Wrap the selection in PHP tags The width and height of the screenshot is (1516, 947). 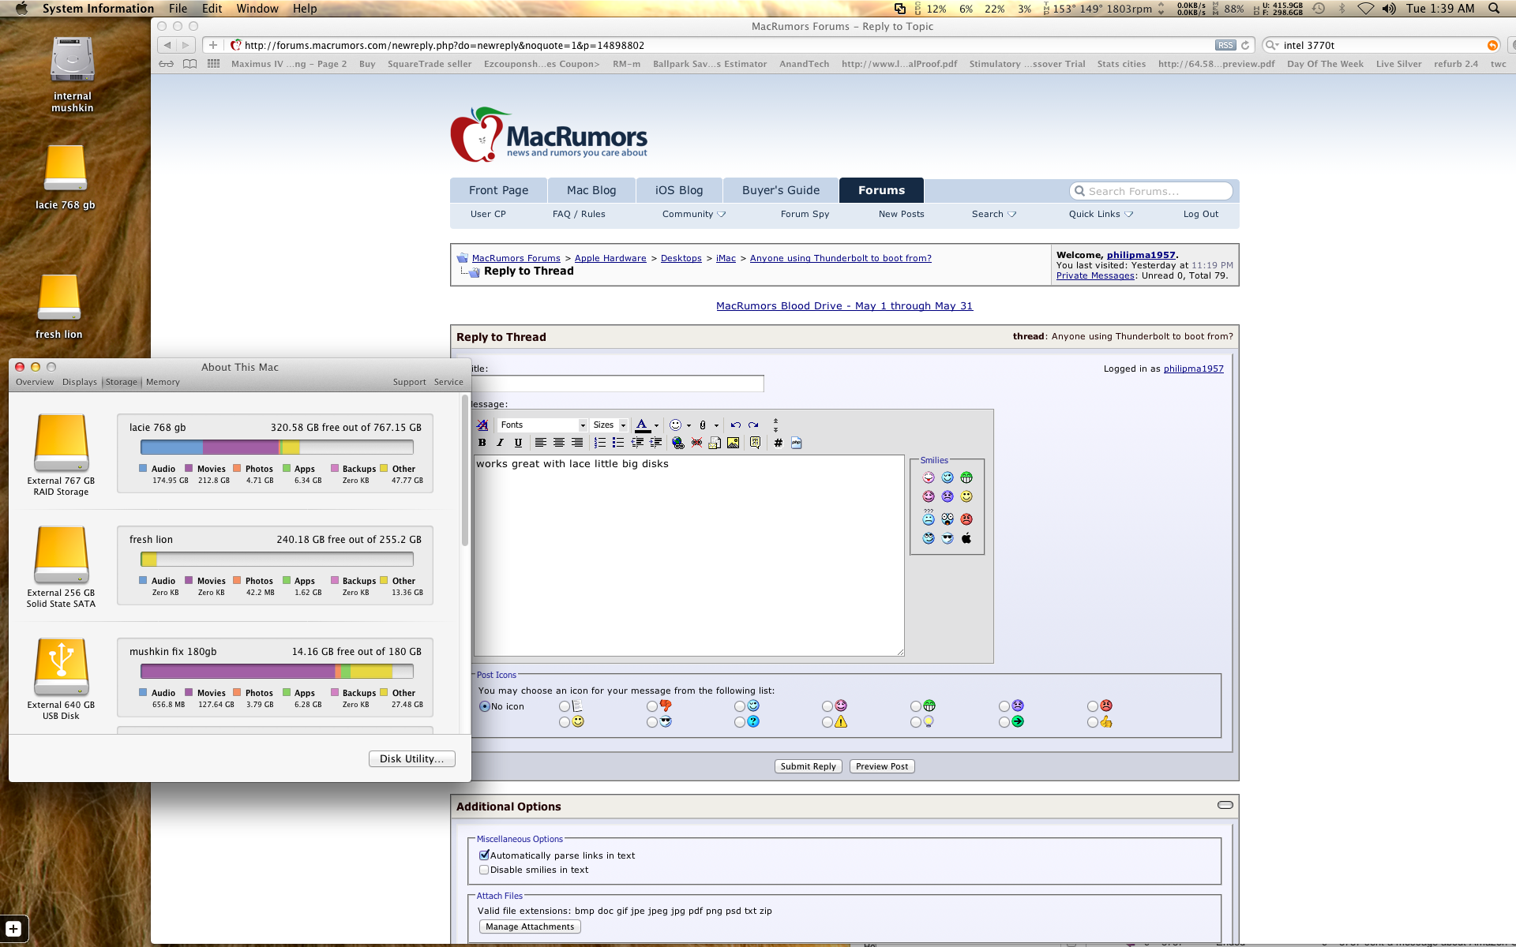pos(797,443)
